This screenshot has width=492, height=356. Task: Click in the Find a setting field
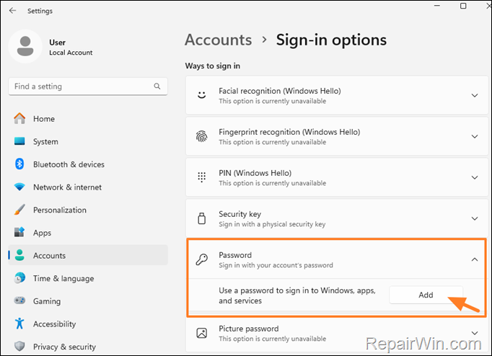pyautogui.click(x=88, y=86)
